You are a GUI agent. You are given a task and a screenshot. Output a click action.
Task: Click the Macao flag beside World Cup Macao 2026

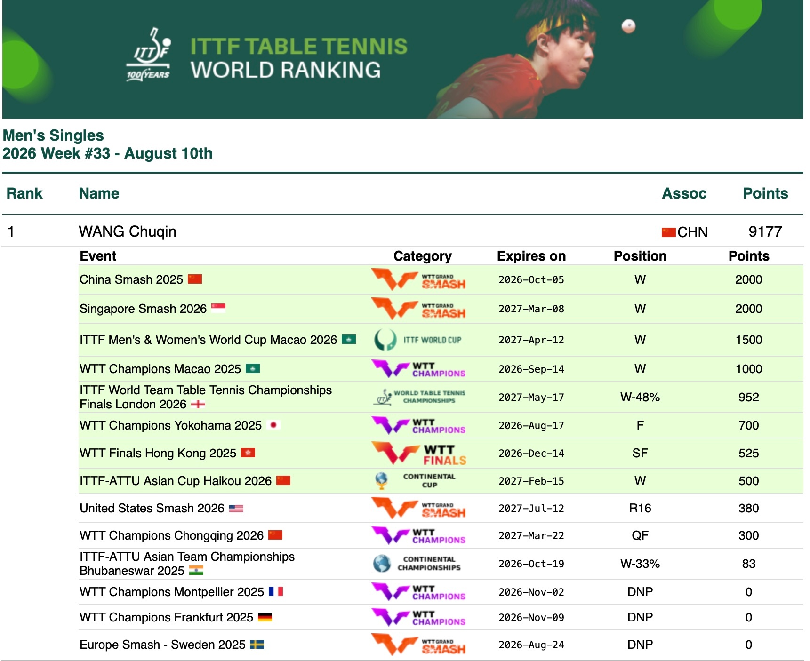[x=349, y=339]
